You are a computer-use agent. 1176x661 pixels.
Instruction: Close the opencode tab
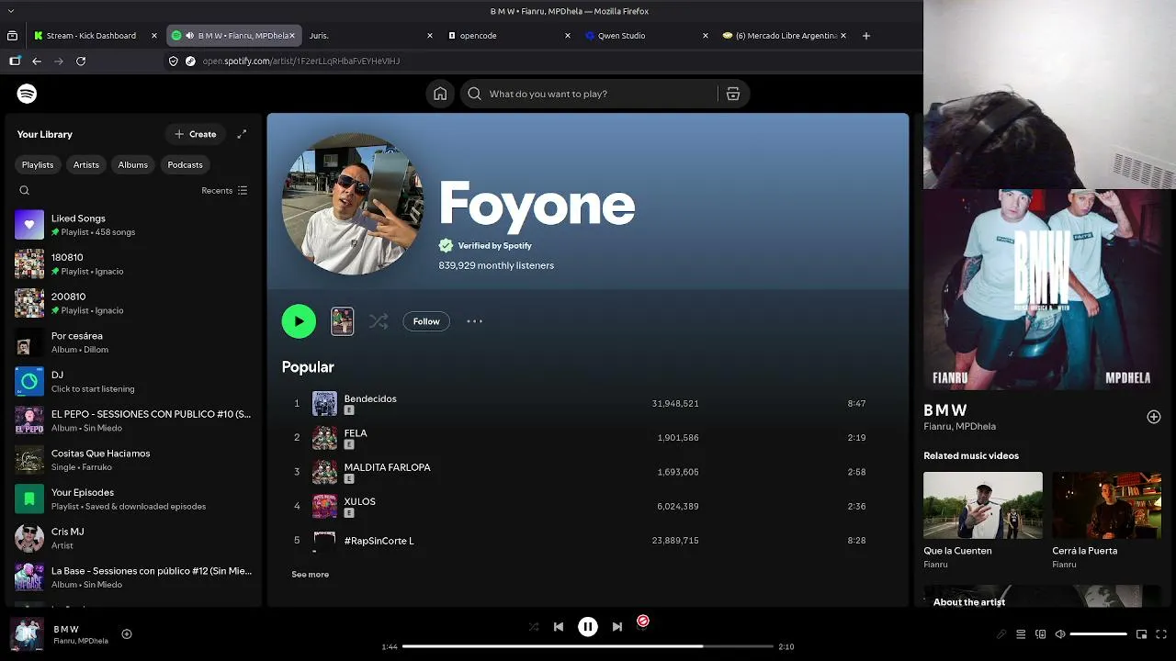[x=567, y=36]
